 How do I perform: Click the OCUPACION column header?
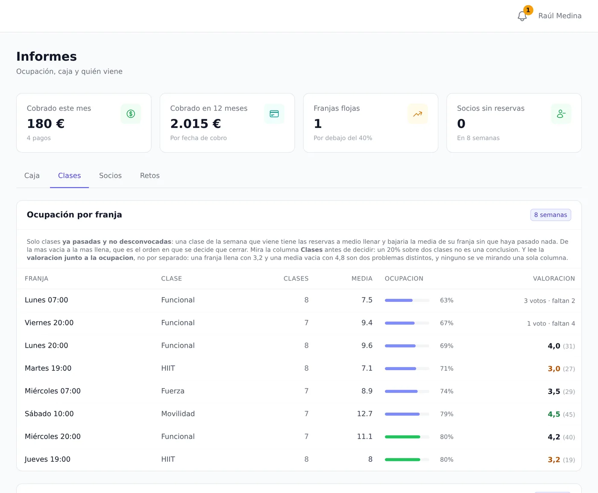coord(404,279)
